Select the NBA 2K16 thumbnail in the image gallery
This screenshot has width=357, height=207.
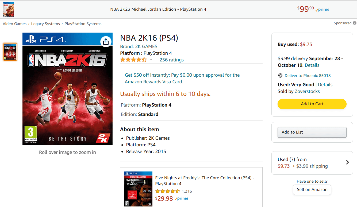click(10, 52)
